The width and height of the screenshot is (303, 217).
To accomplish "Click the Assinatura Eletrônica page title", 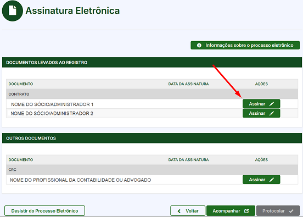I will (x=72, y=10).
